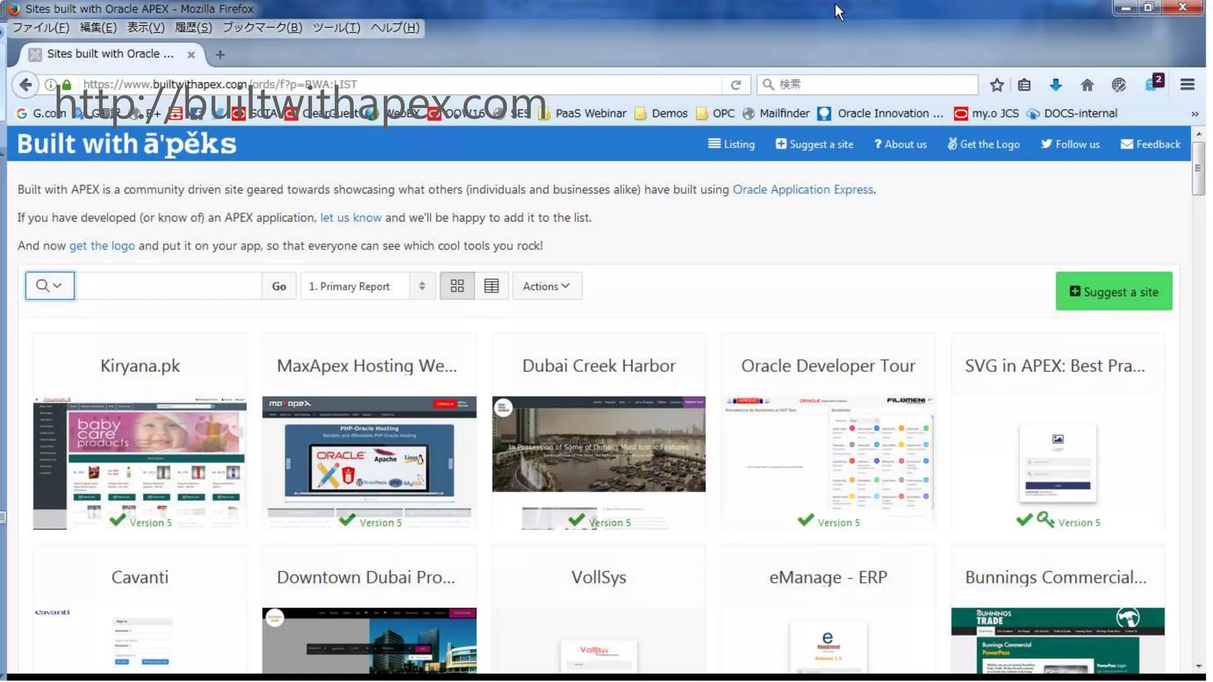Open the Oracle Innovation bookmark
This screenshot has height=682, width=1213.
pos(880,114)
